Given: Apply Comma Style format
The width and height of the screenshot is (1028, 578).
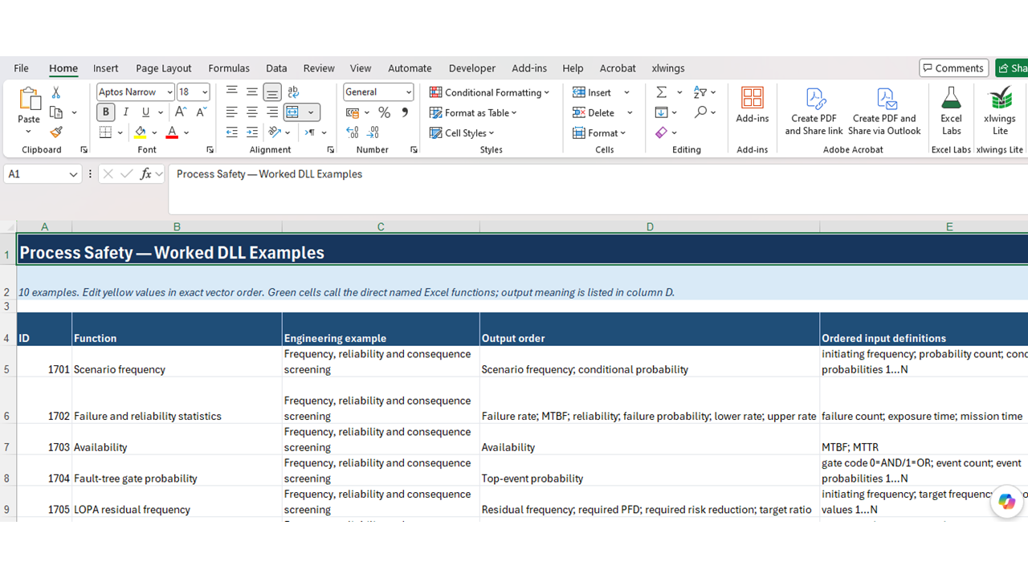Looking at the screenshot, I should coord(405,112).
